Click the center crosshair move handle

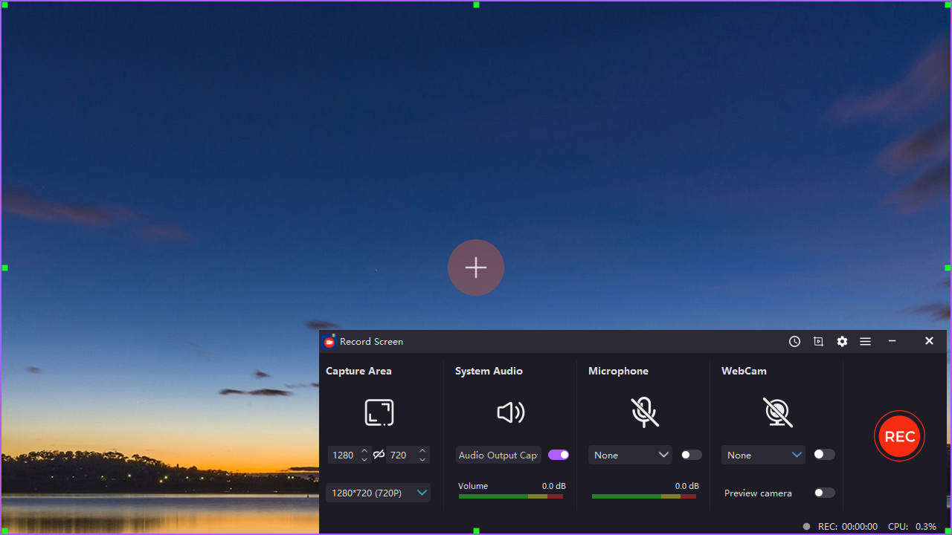coord(476,267)
